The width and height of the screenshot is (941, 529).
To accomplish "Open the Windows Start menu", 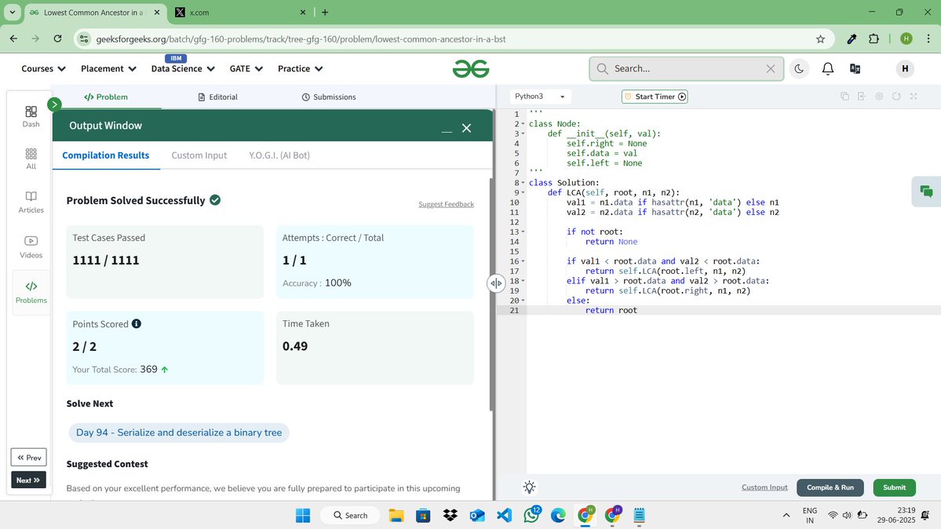I will 303,515.
